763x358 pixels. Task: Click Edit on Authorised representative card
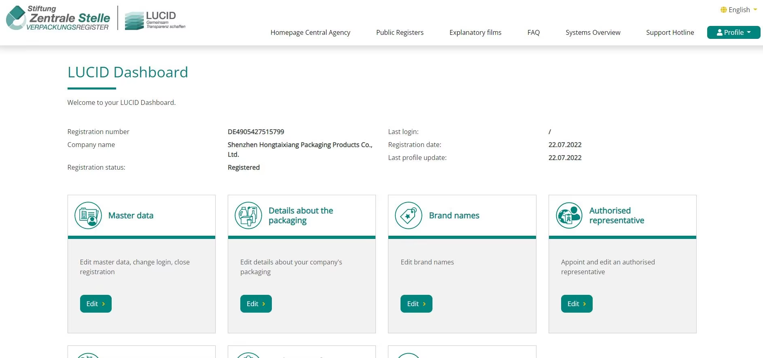577,304
